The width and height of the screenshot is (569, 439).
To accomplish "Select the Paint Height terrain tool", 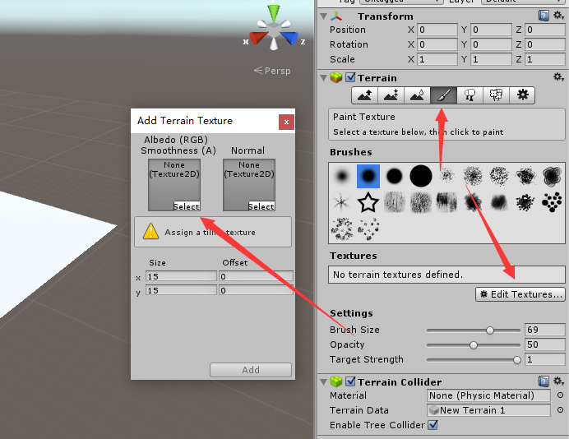I will (391, 95).
